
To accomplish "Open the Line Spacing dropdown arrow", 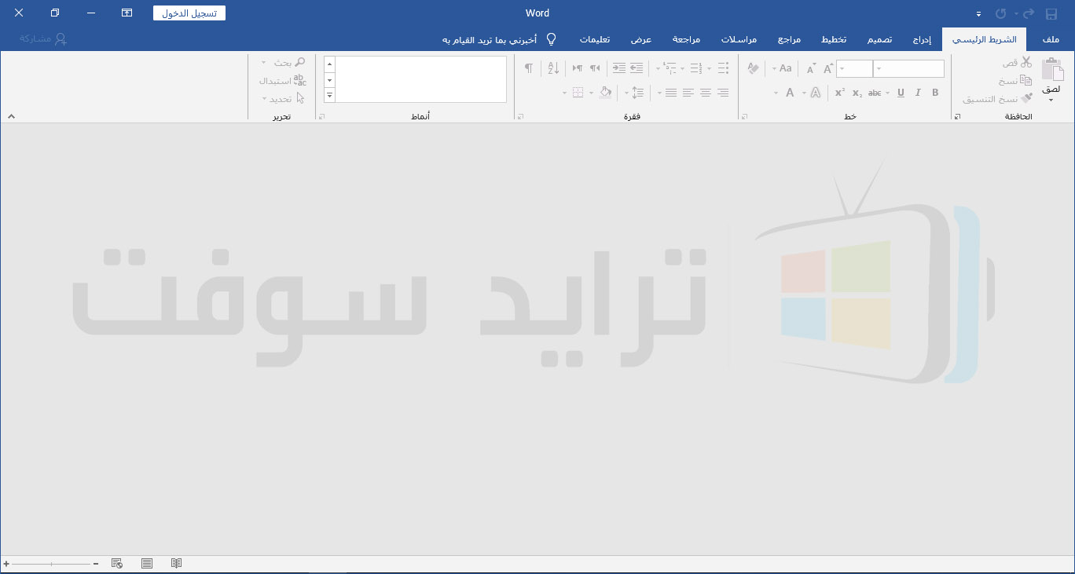I will click(626, 93).
